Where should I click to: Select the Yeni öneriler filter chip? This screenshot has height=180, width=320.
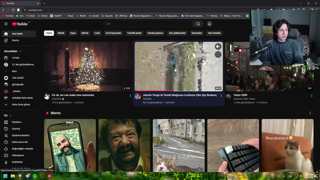point(214,33)
